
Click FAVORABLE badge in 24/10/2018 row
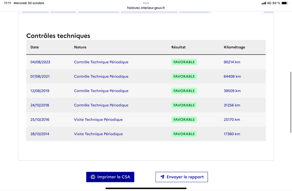(184, 105)
